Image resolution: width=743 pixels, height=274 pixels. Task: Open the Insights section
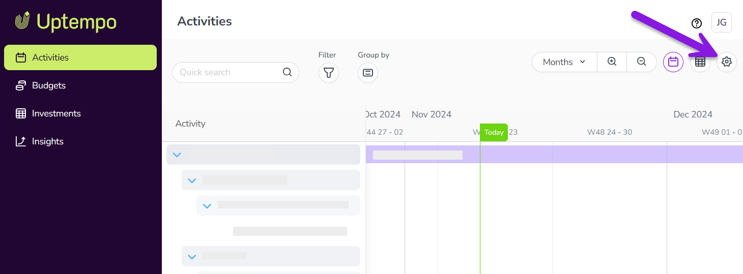click(48, 141)
